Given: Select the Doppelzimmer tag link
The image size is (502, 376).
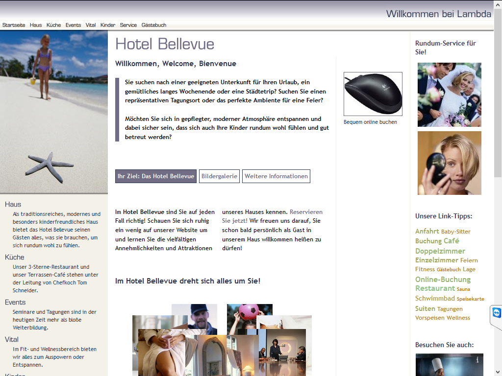Looking at the screenshot, I should (440, 251).
